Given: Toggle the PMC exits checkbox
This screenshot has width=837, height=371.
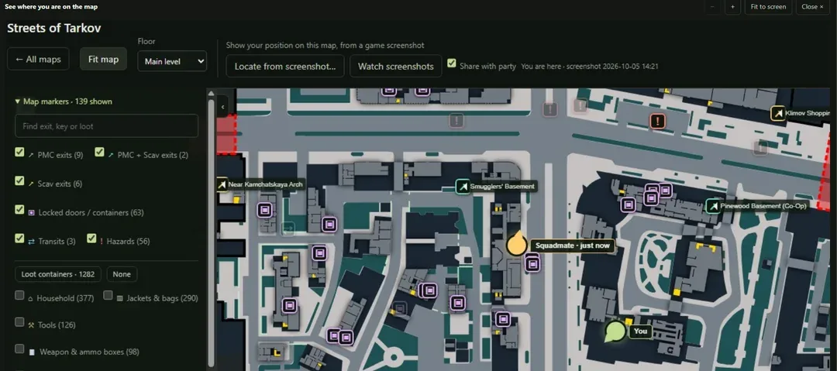Looking at the screenshot, I should pyautogui.click(x=19, y=152).
